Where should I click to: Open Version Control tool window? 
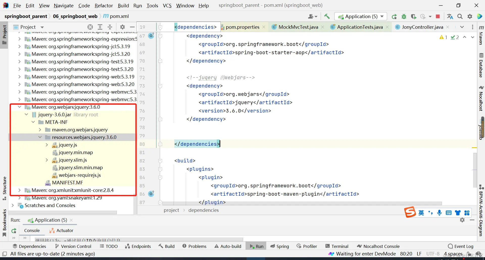pyautogui.click(x=73, y=246)
